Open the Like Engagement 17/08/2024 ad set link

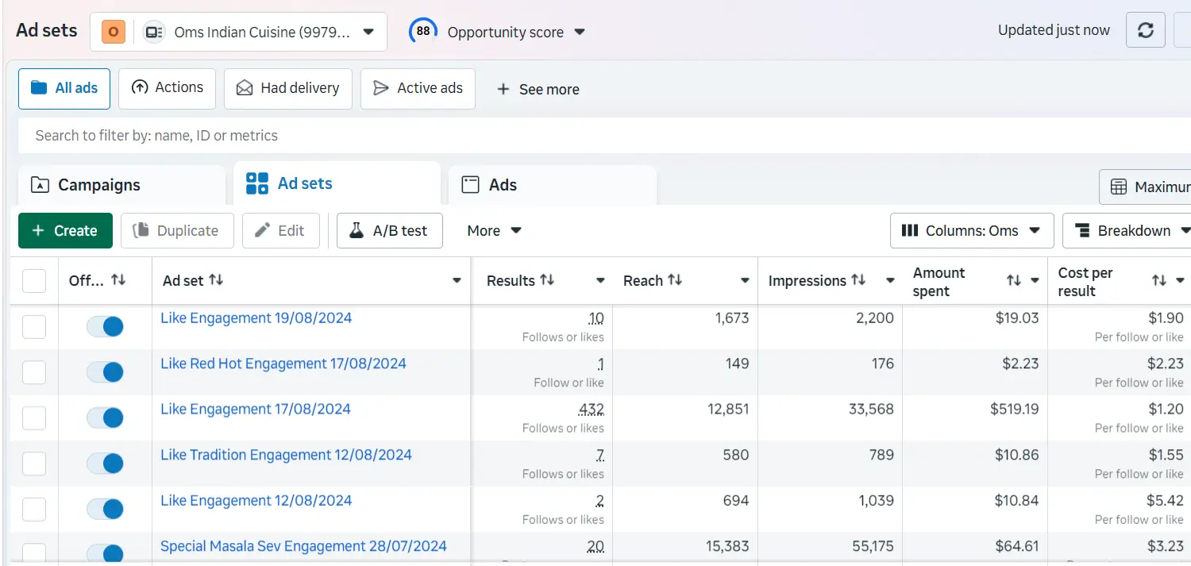click(255, 408)
